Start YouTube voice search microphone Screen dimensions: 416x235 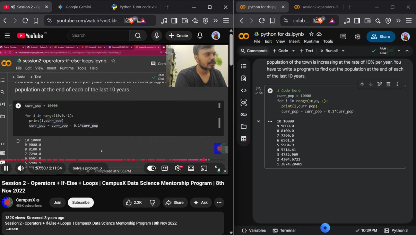coord(157,35)
